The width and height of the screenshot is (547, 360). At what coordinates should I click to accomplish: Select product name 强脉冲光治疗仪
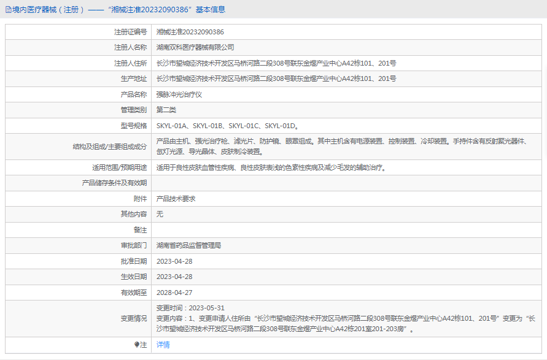[x=179, y=94]
